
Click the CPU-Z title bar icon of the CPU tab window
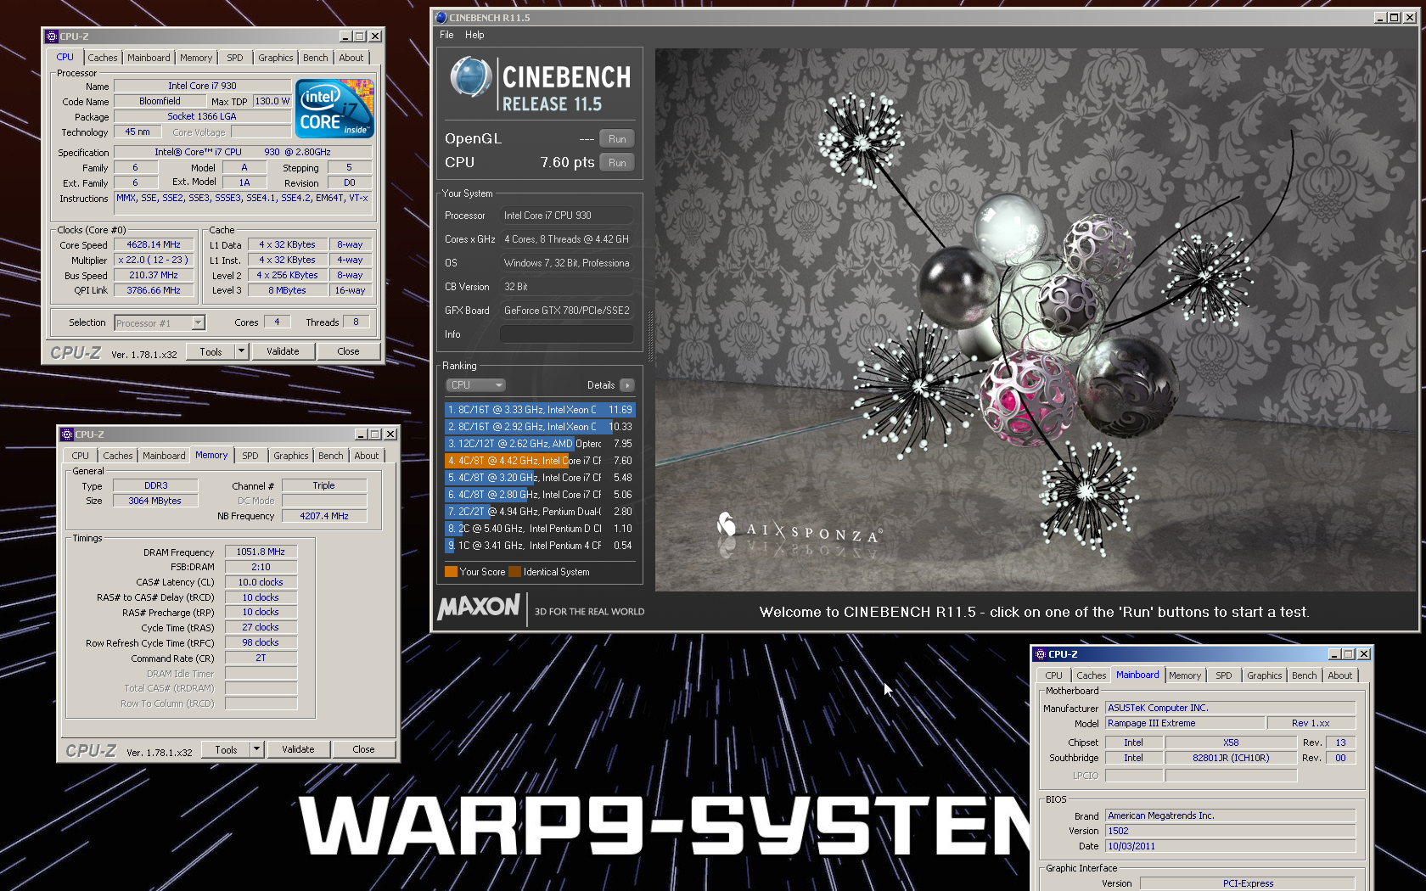tap(52, 36)
